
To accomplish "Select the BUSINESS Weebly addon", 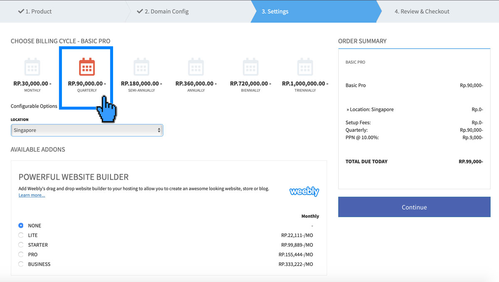I will tap(21, 264).
